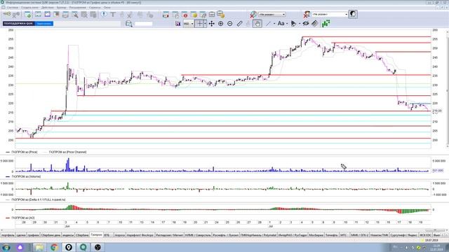The width and height of the screenshot is (449, 252).
Task: Click the zoom out minus icon
Action: click(x=230, y=24)
